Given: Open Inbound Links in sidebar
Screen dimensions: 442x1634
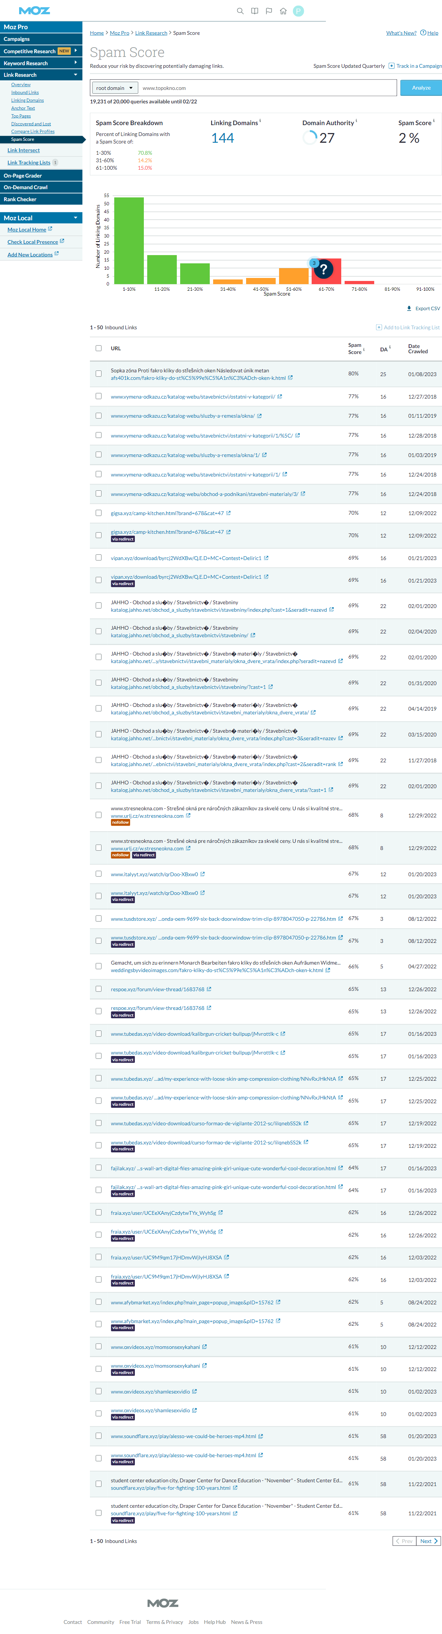Looking at the screenshot, I should tap(25, 93).
